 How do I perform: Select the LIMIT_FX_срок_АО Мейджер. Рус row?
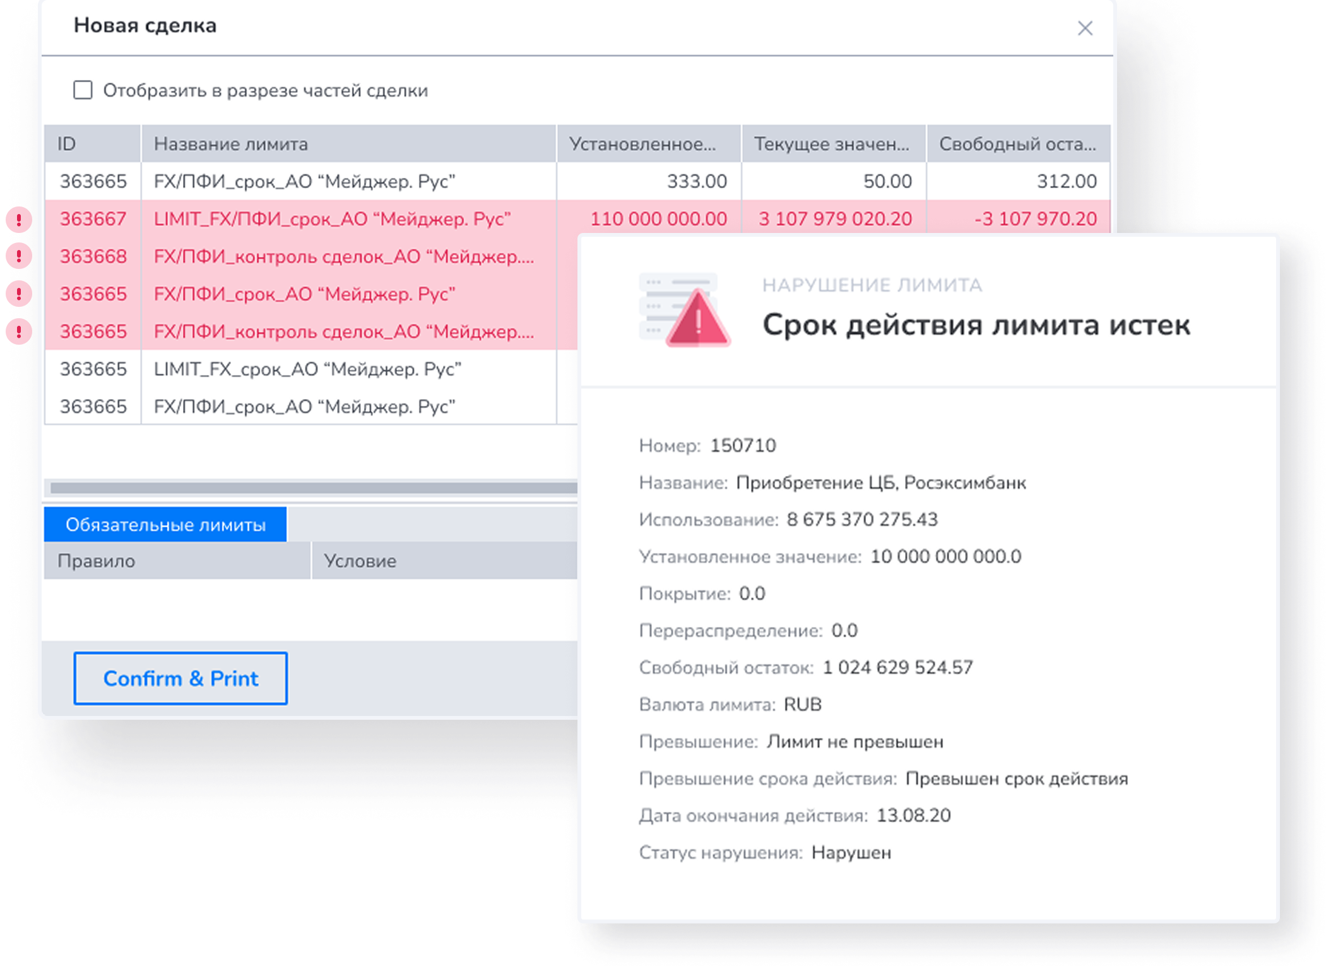(307, 369)
